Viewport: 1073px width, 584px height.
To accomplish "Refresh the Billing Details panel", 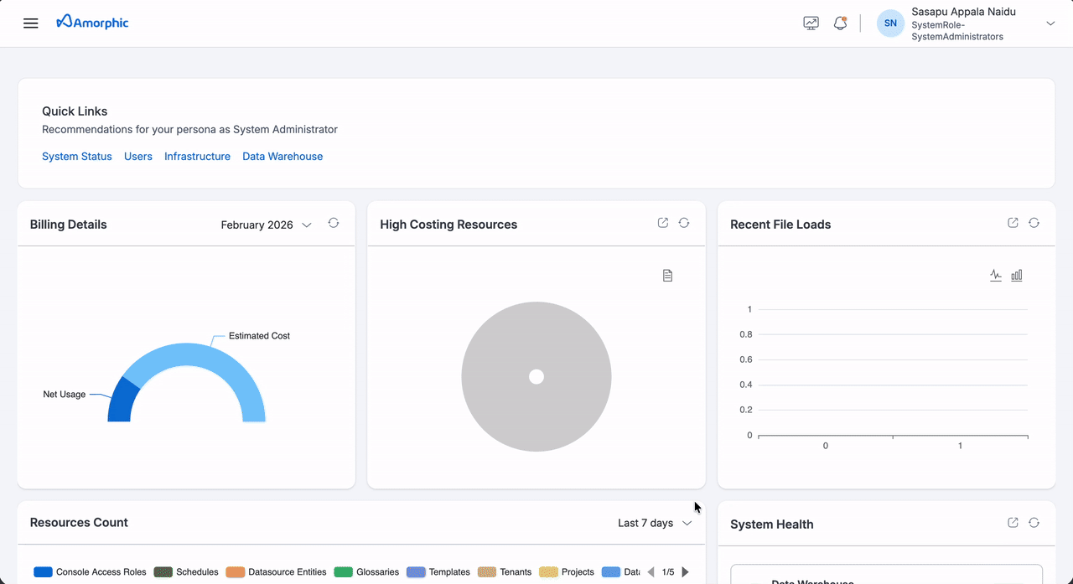I will 333,223.
